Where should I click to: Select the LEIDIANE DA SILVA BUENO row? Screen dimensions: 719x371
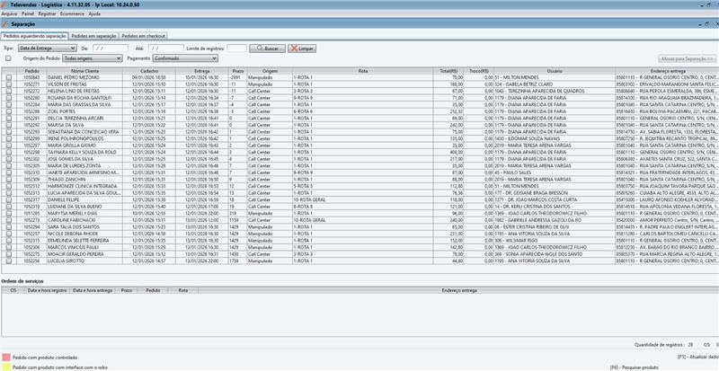click(360, 207)
